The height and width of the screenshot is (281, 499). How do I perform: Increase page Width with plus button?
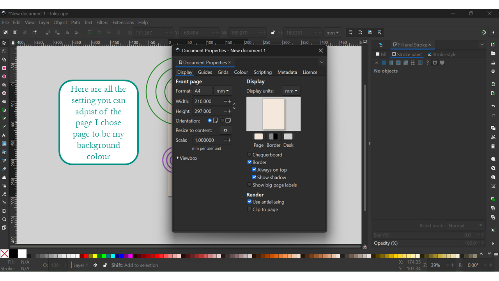(230, 101)
